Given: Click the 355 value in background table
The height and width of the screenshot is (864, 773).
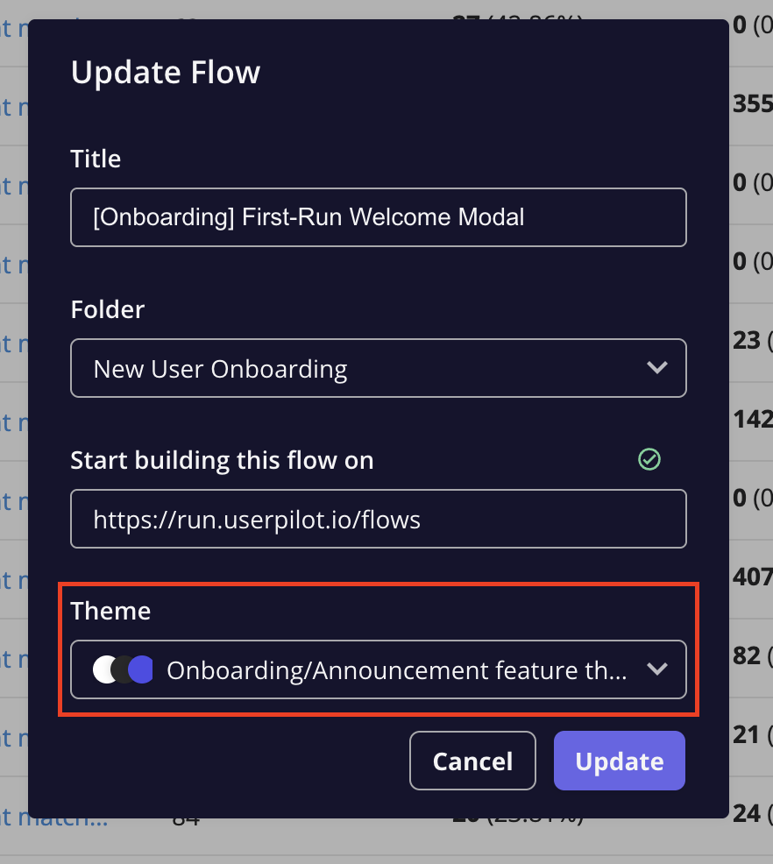Looking at the screenshot, I should 753,104.
